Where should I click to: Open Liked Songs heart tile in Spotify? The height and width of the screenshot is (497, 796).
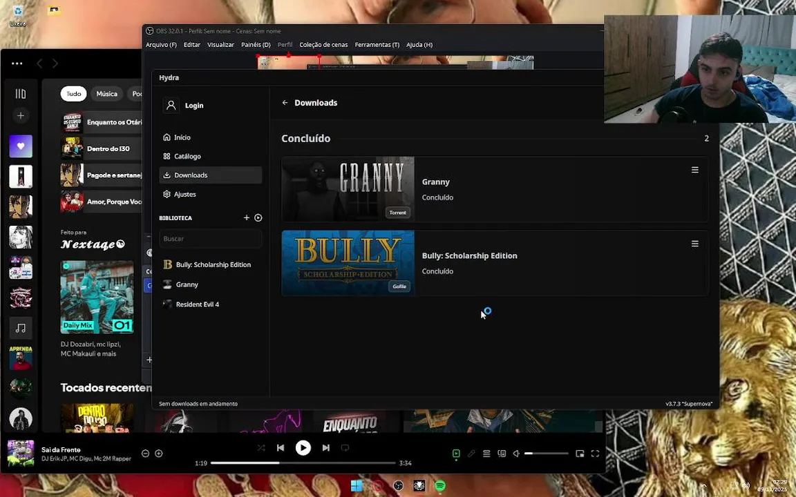tap(21, 146)
